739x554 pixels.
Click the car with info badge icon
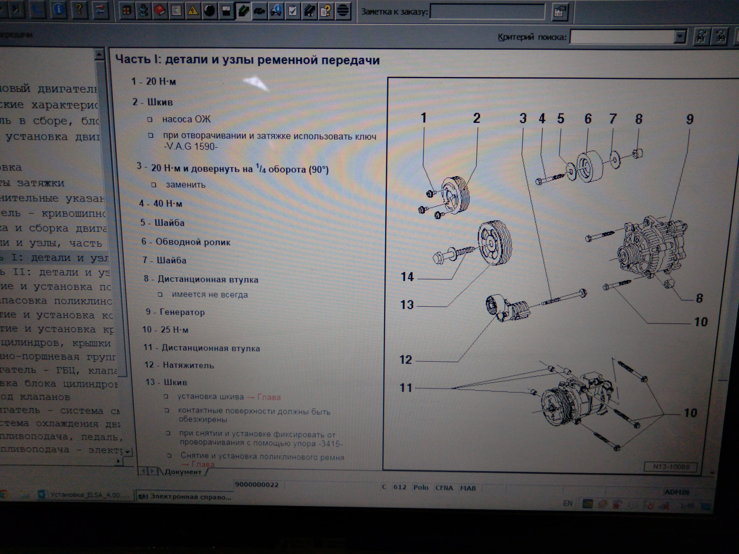click(276, 10)
